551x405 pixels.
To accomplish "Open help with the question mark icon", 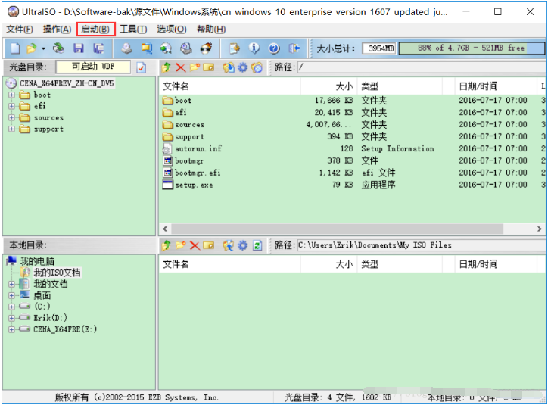I will [274, 48].
